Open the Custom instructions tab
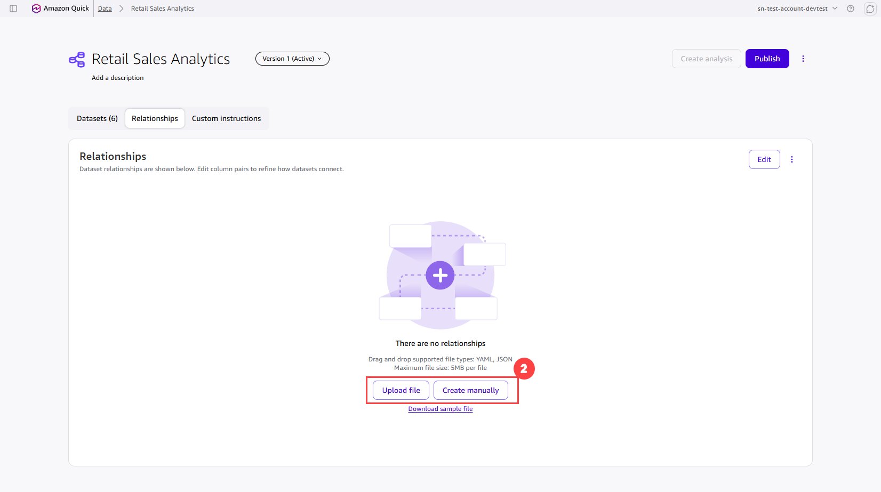Viewport: 881px width, 492px height. tap(227, 118)
